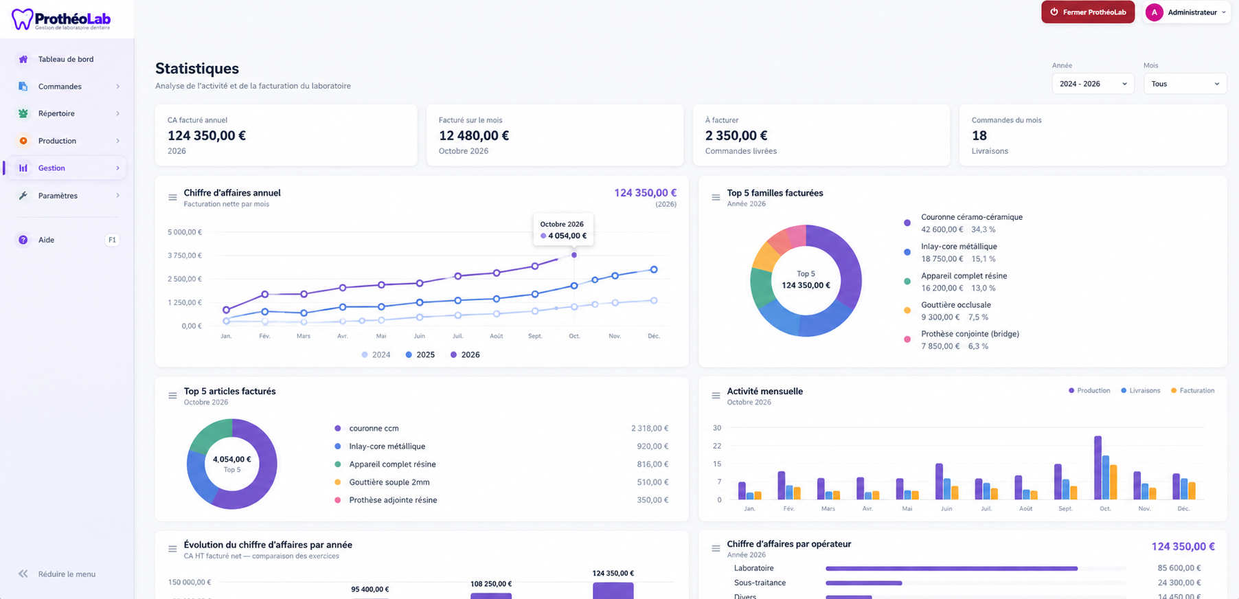Viewport: 1239px width, 599px height.
Task: Toggle Gouttière occlusale legend entry
Action: point(948,311)
